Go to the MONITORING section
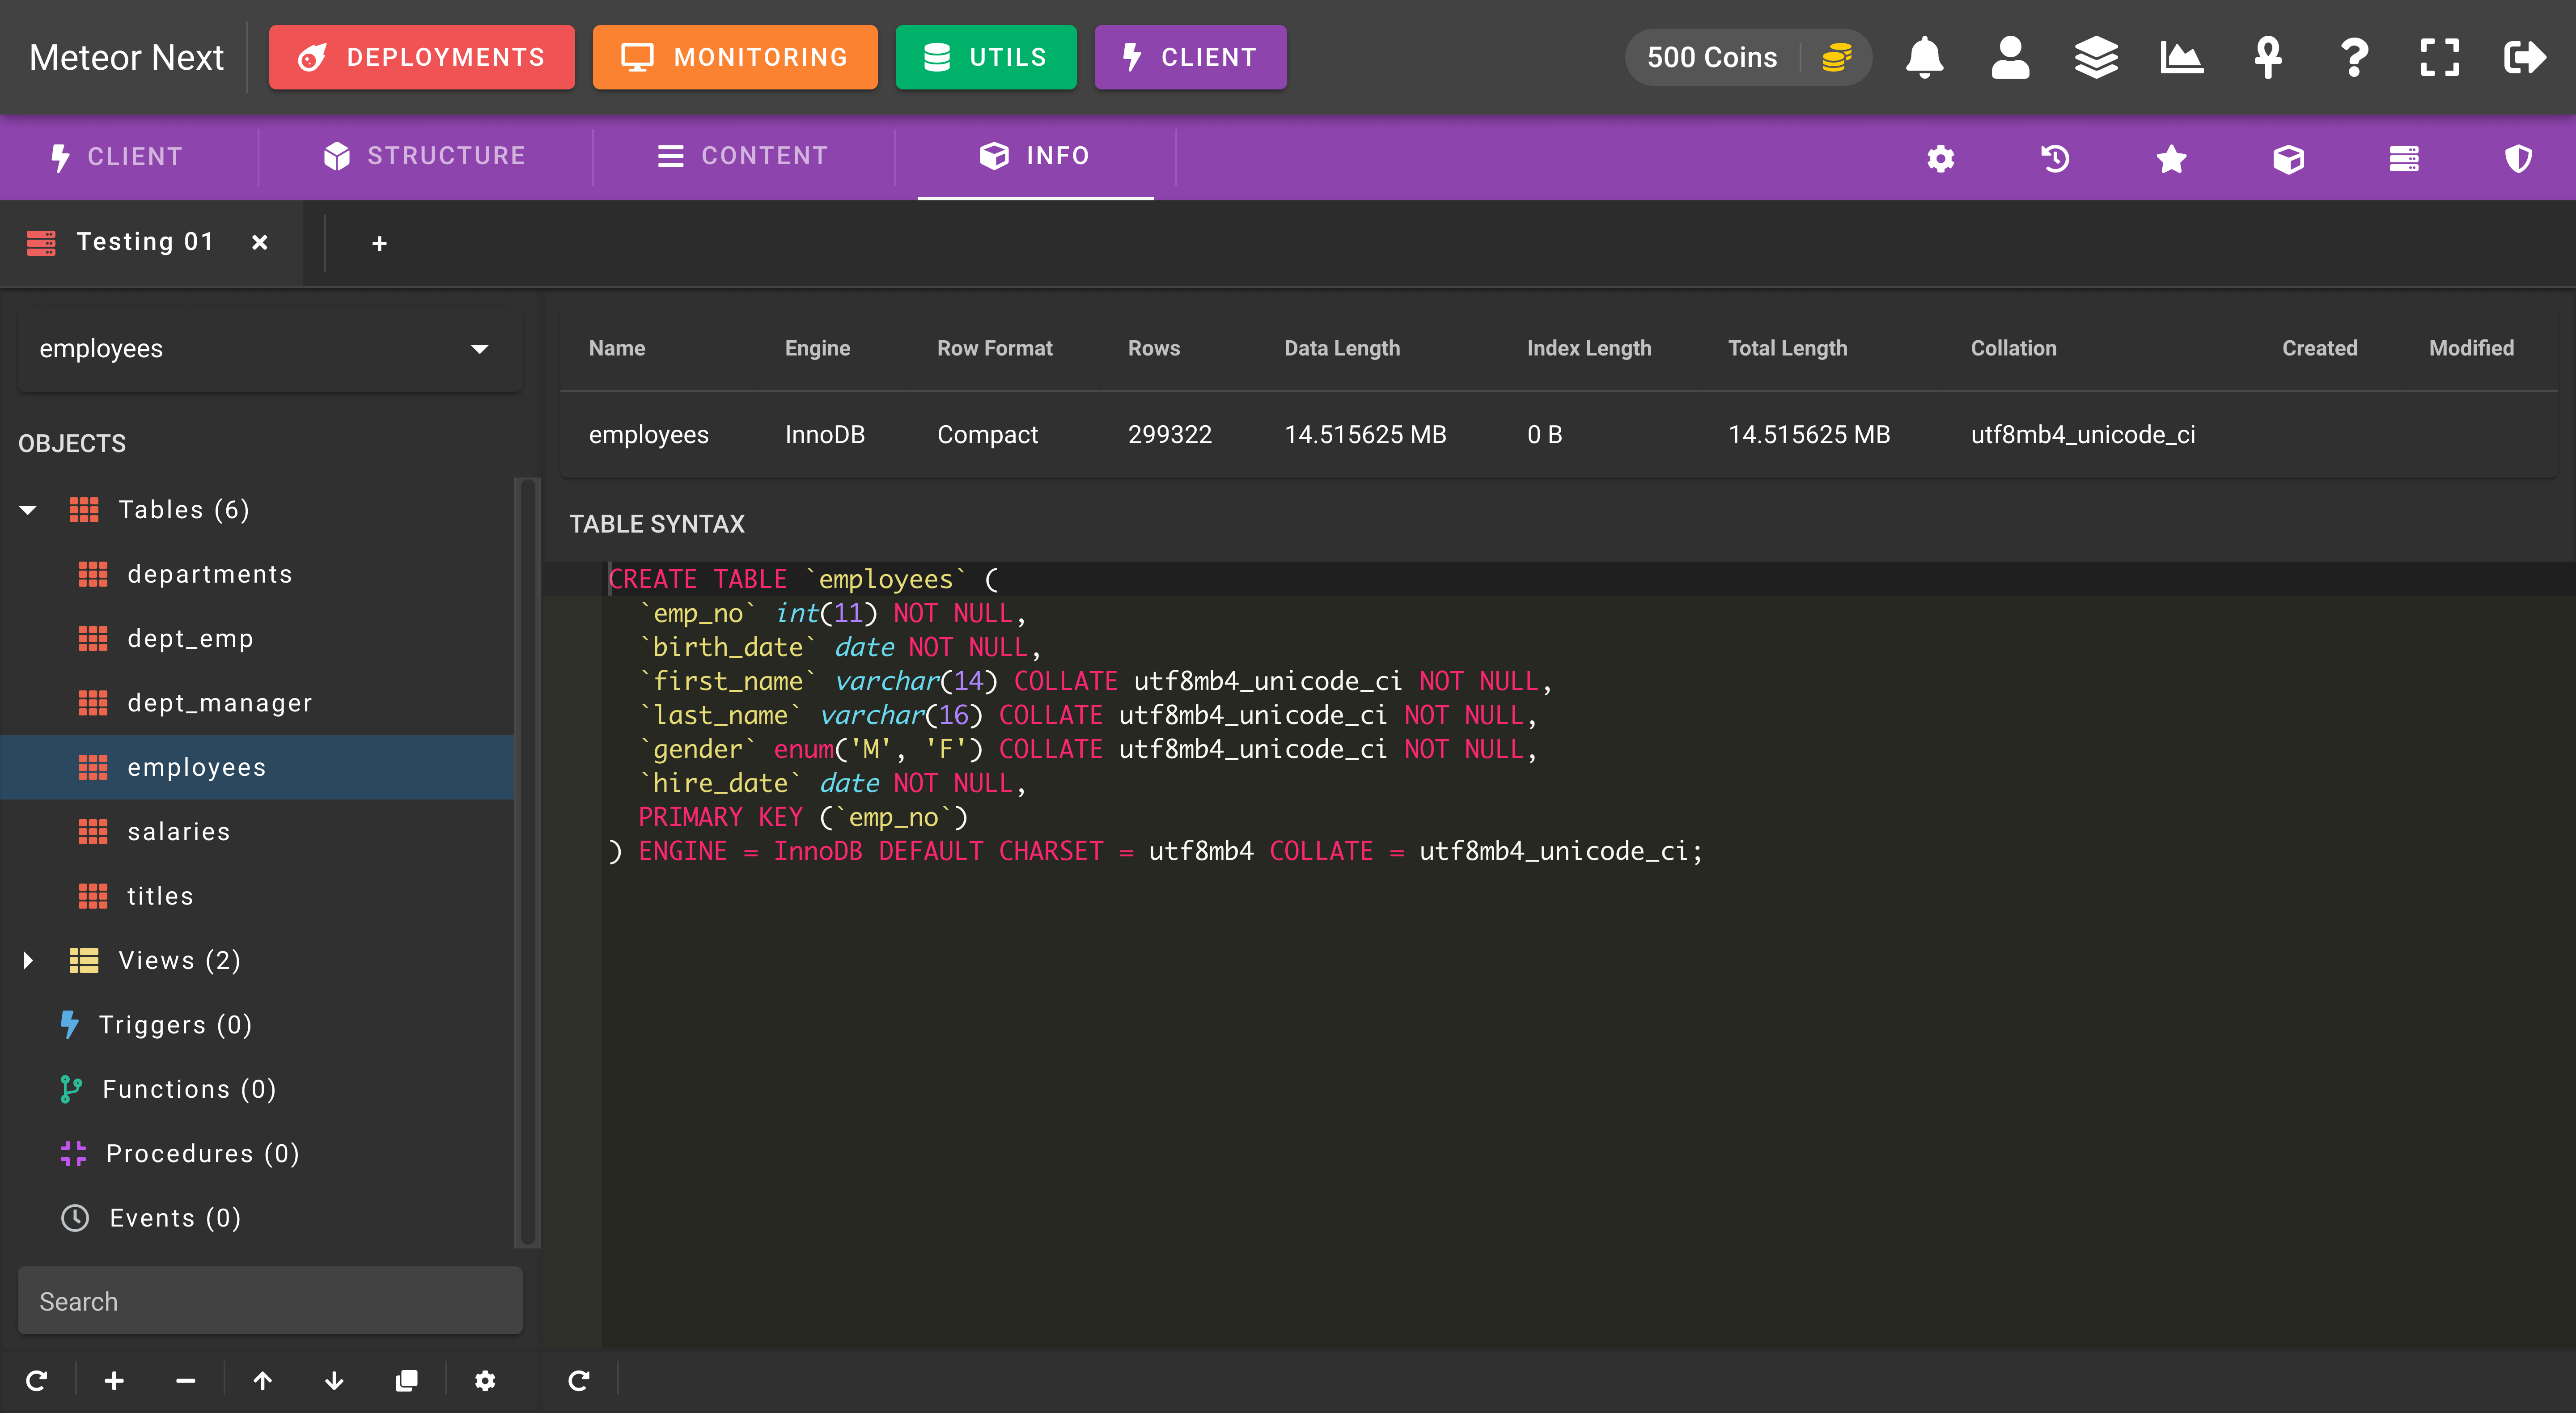Viewport: 2576px width, 1413px height. pyautogui.click(x=735, y=57)
